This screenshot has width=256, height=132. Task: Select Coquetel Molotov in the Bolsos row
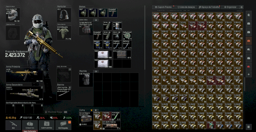(x=113, y=13)
